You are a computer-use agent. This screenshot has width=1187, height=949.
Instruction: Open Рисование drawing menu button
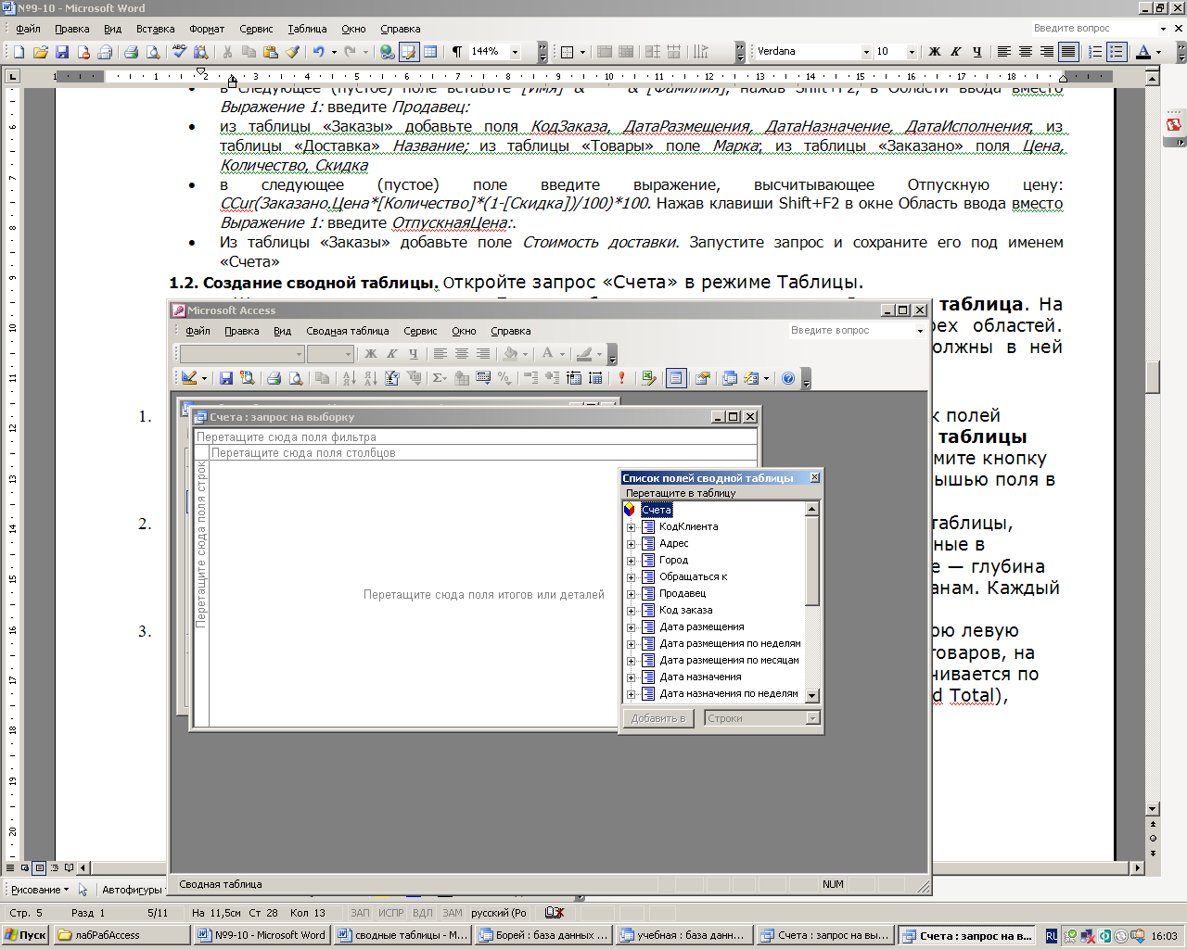pos(39,890)
